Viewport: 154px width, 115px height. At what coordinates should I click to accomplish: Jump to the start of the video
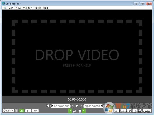coord(48,106)
